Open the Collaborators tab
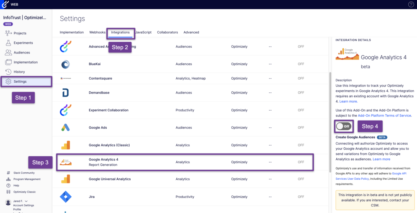417x213 pixels. (167, 32)
